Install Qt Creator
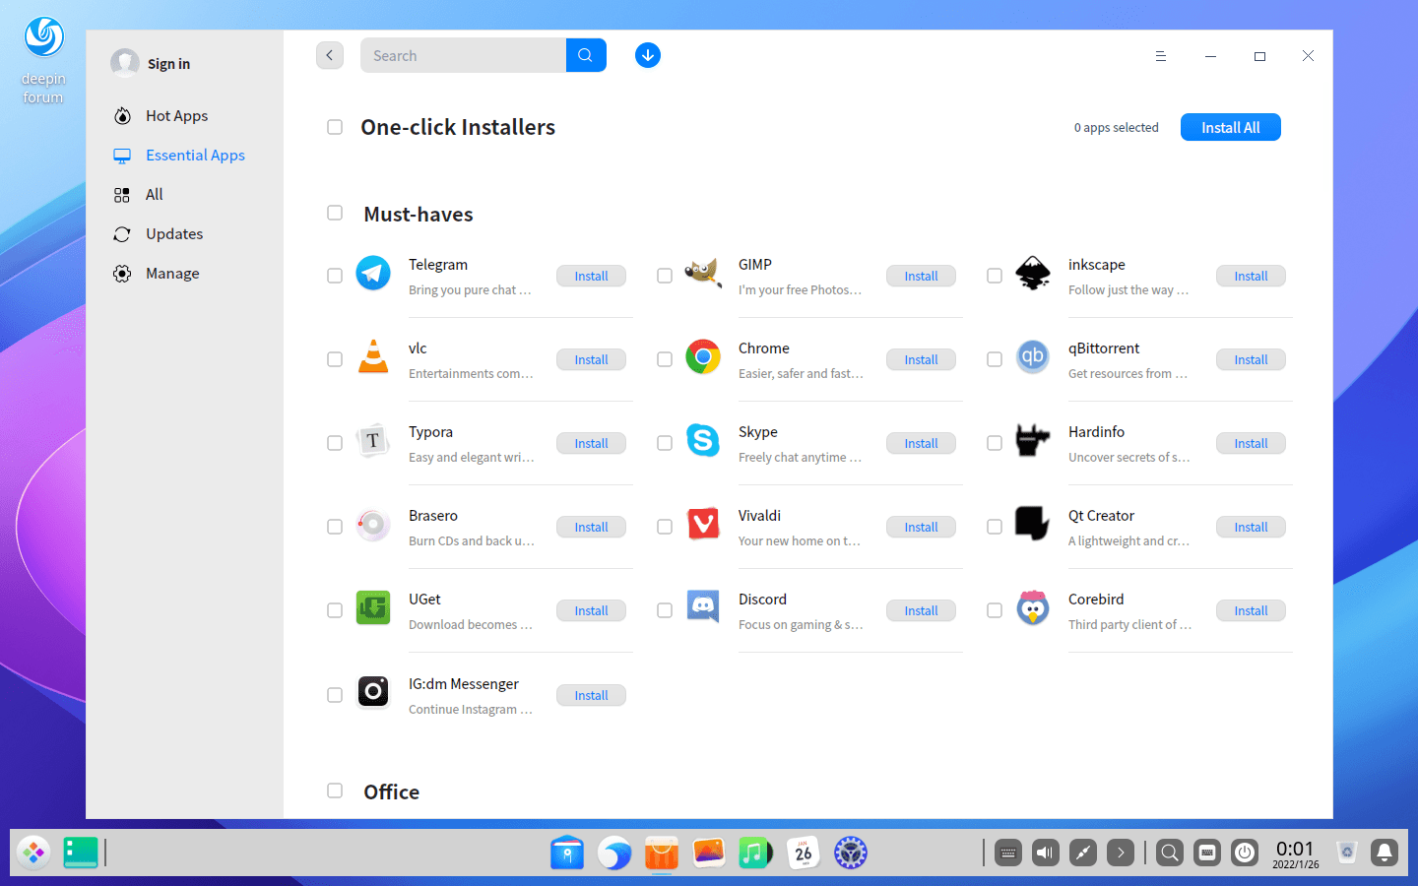Image resolution: width=1418 pixels, height=886 pixels. pos(1251,527)
